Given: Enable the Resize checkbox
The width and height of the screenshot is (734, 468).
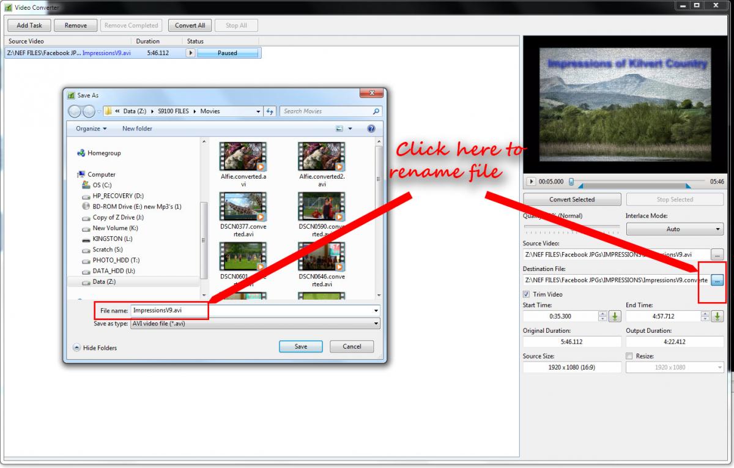Looking at the screenshot, I should 629,356.
